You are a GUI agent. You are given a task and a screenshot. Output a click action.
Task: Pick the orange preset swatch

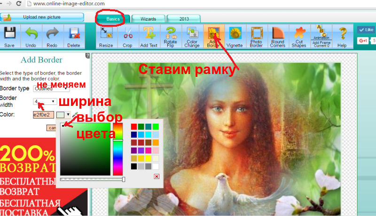[x=156, y=142]
